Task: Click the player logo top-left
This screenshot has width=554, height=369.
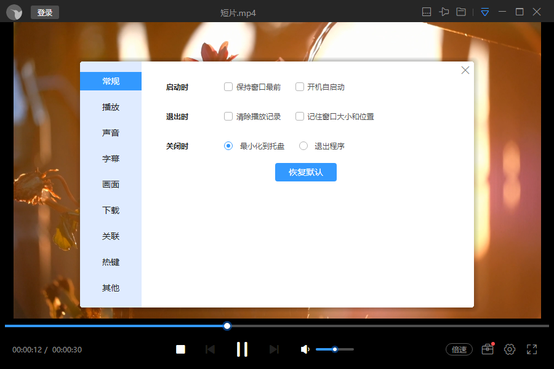Action: (14, 12)
